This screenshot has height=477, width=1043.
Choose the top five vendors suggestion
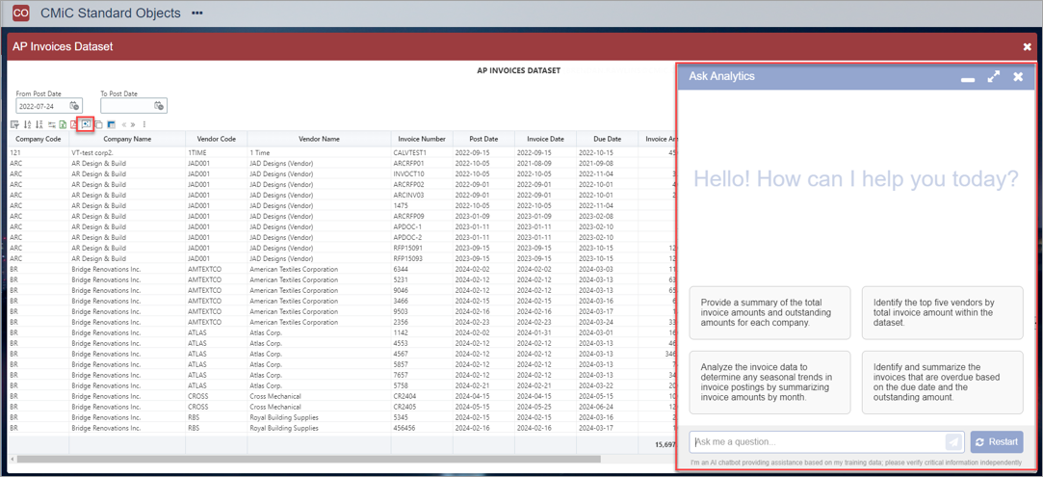tap(943, 312)
